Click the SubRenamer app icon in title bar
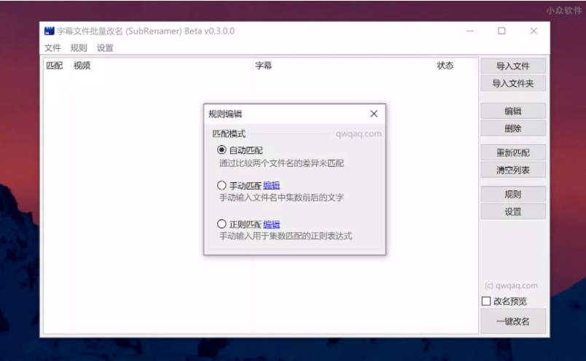This screenshot has width=586, height=361. tap(49, 31)
